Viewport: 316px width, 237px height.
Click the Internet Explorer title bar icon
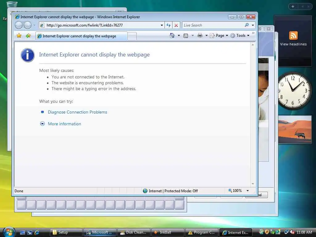(17, 17)
